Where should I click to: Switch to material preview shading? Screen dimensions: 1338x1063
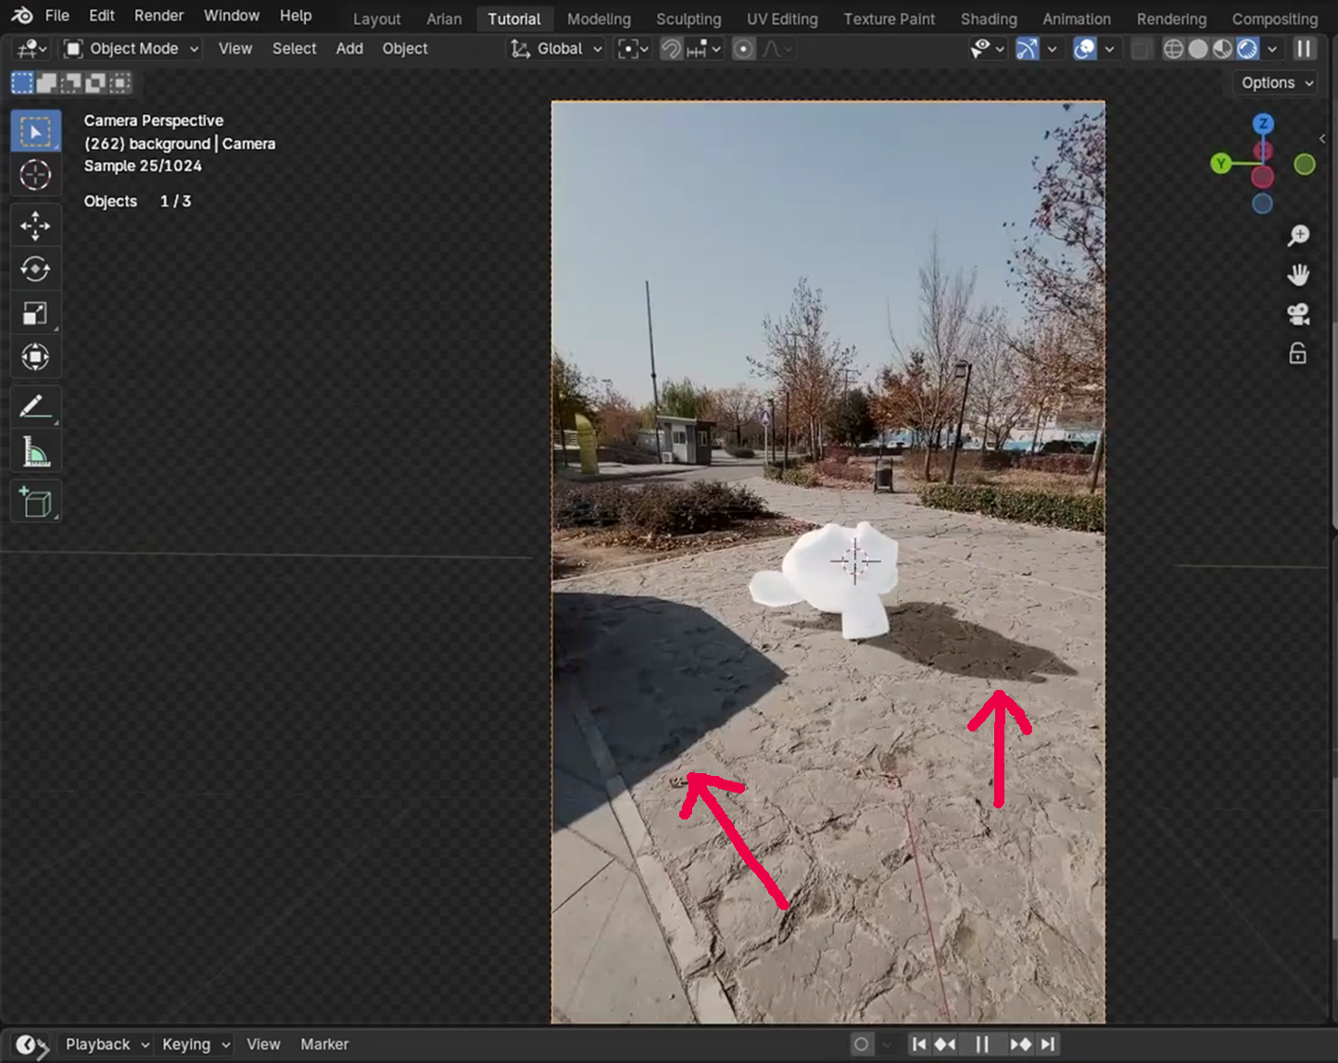(x=1223, y=49)
